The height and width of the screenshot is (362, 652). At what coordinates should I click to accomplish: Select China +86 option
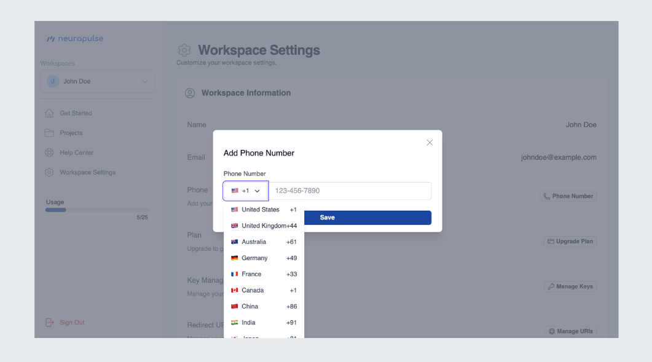pos(264,306)
